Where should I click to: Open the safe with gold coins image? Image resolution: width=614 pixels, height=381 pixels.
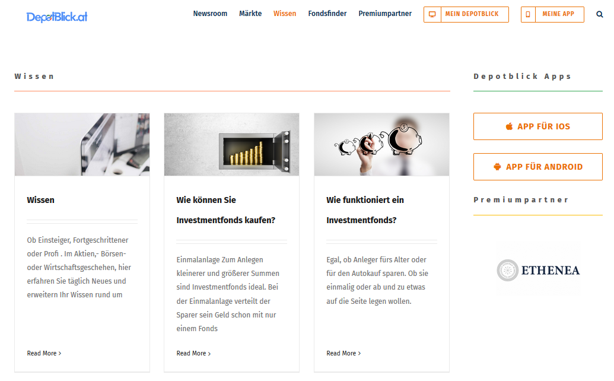(x=231, y=145)
